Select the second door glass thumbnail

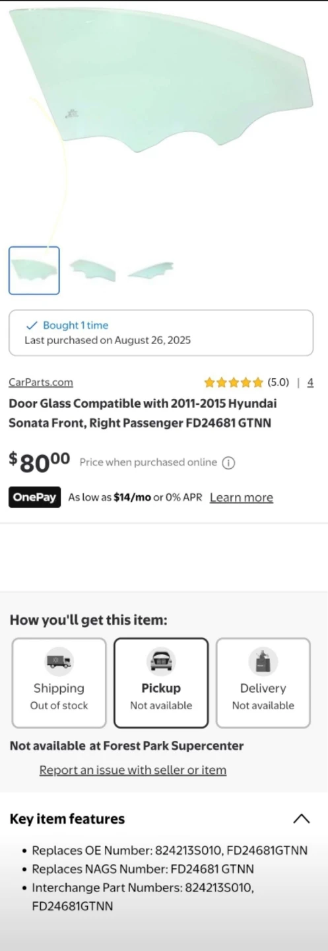click(x=92, y=270)
